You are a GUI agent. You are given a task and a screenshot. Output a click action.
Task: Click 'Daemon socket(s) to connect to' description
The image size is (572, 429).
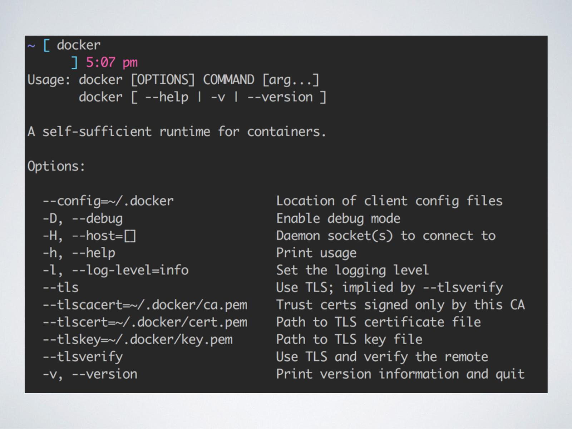tap(386, 236)
